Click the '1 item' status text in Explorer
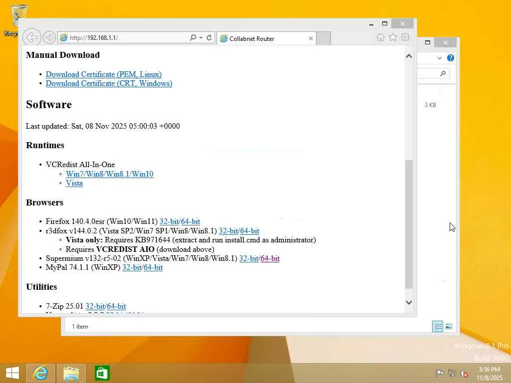 coord(80,326)
